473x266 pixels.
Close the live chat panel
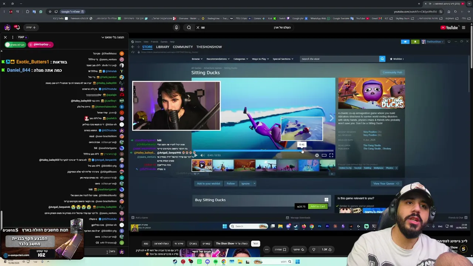[x=5, y=37]
